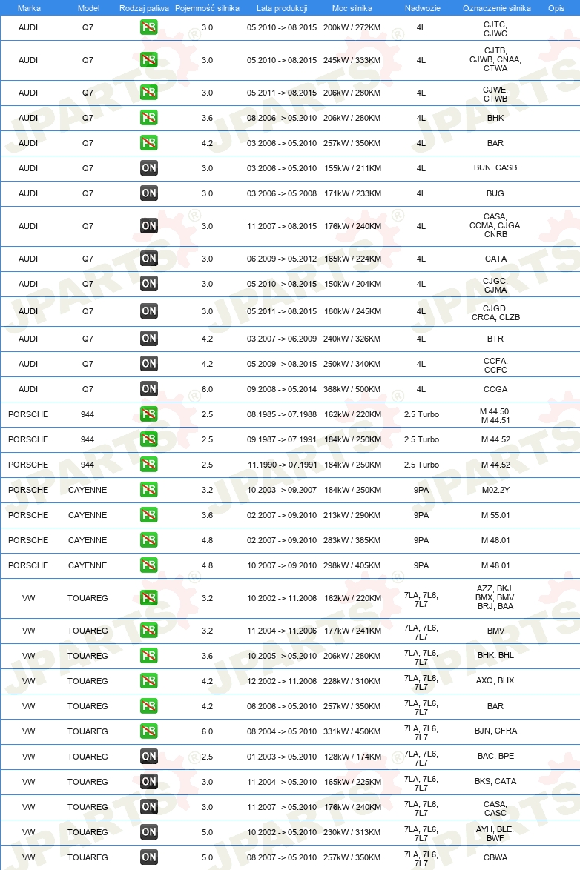Select engine code cell CJTB, CJWB, CNAA, CTWA

[x=495, y=59]
